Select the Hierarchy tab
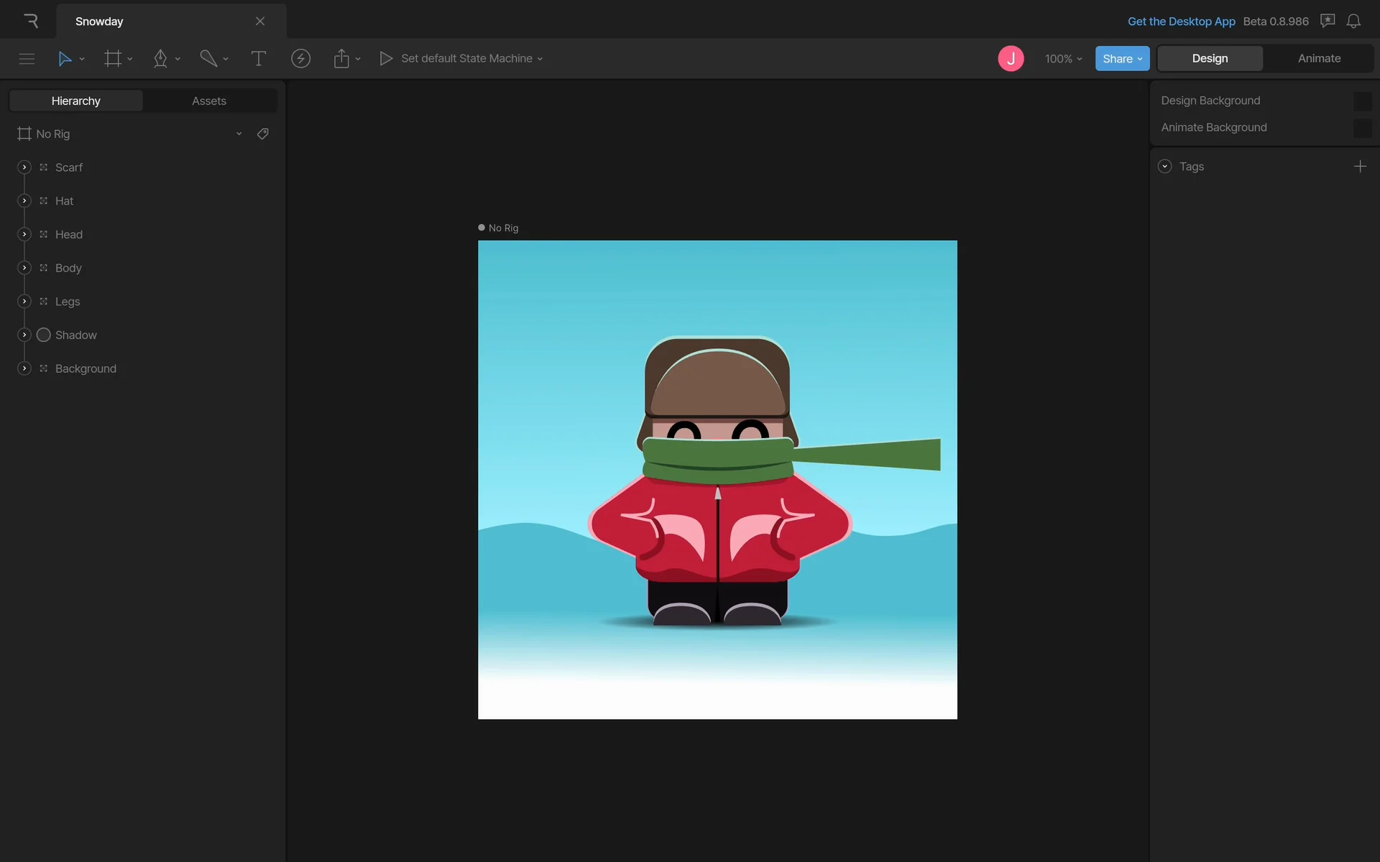The width and height of the screenshot is (1380, 862). 76,101
